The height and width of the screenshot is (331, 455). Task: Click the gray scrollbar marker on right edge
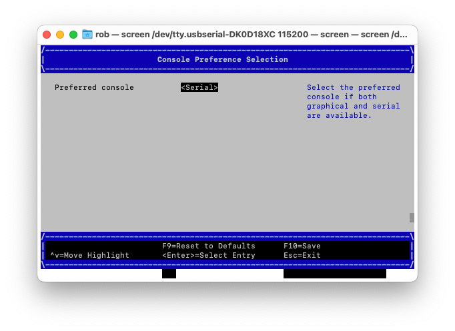click(x=412, y=218)
